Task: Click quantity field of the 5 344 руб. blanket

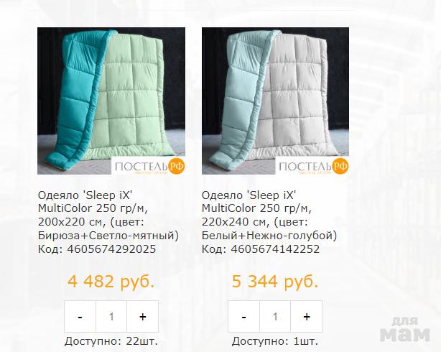Action: tap(275, 317)
